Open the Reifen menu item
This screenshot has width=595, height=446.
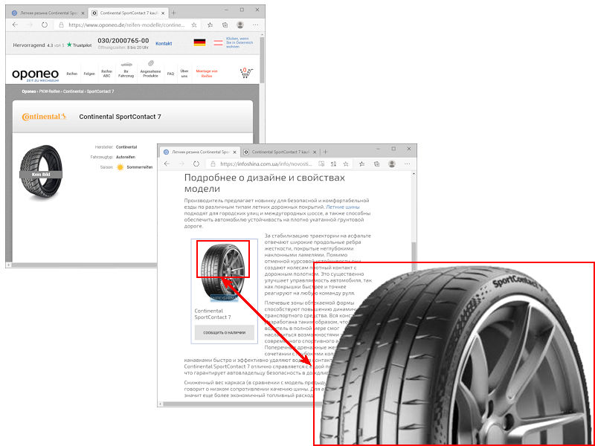click(x=71, y=74)
